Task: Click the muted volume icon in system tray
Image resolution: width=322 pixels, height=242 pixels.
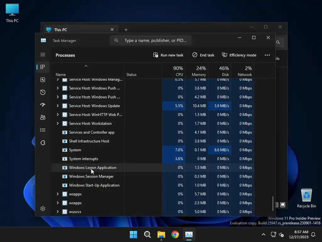Action: pyautogui.click(x=281, y=234)
